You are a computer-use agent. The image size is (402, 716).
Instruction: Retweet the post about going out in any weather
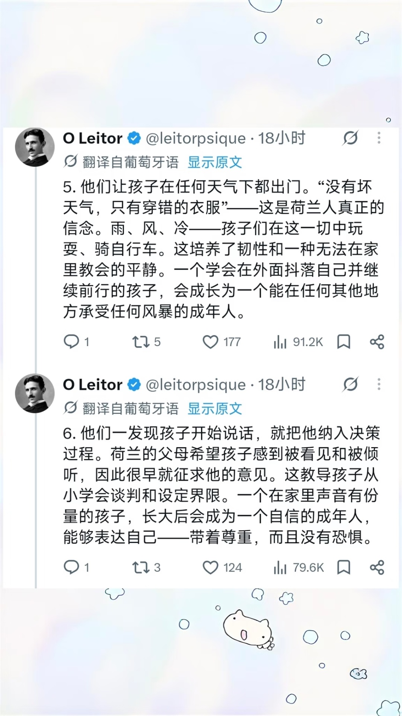click(146, 342)
